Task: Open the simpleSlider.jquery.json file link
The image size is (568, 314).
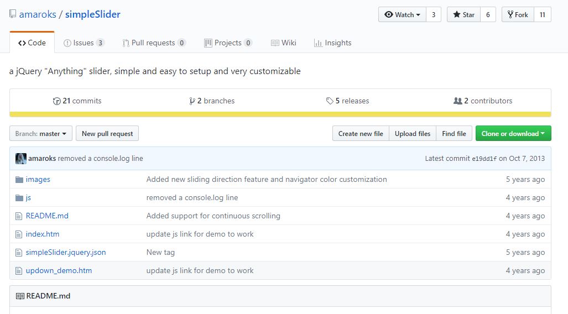Action: [66, 253]
